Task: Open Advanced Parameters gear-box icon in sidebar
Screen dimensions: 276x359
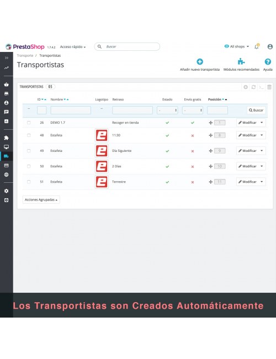Action: tap(7, 200)
